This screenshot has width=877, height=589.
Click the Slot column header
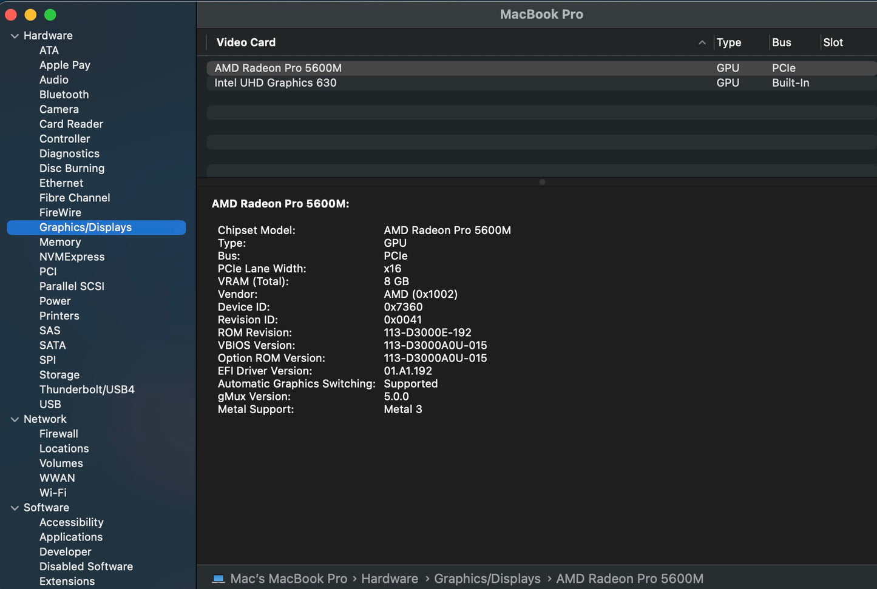click(833, 42)
